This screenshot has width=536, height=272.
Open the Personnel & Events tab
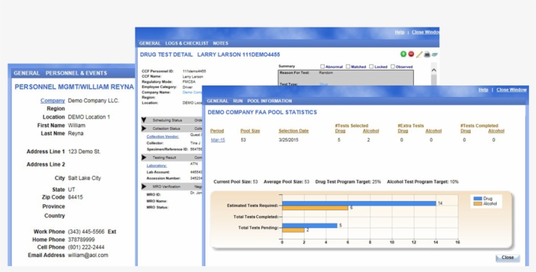click(76, 73)
